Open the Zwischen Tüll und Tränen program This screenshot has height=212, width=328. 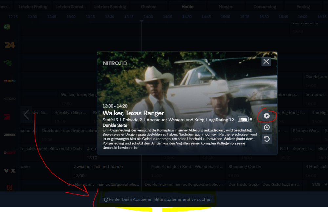pos(109,171)
